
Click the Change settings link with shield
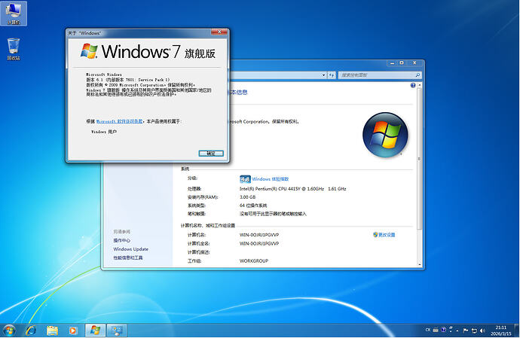click(x=384, y=235)
